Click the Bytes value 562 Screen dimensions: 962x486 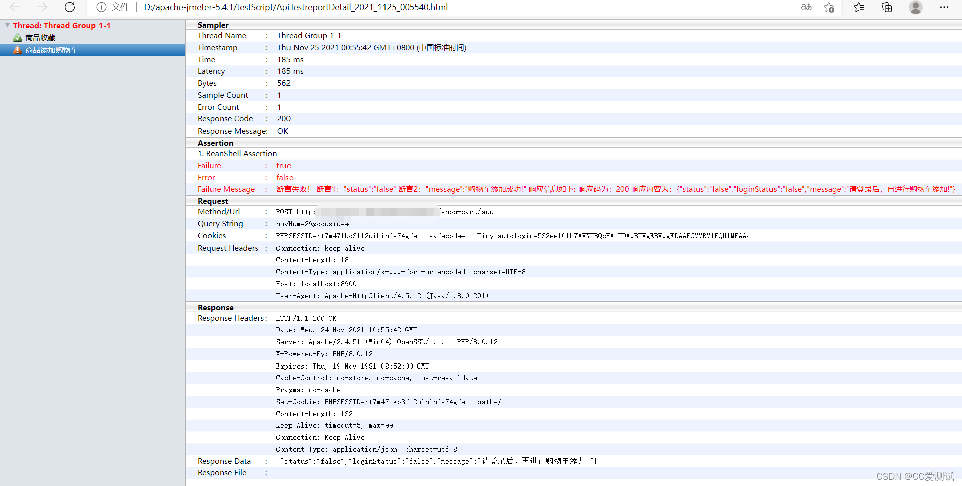click(x=284, y=83)
